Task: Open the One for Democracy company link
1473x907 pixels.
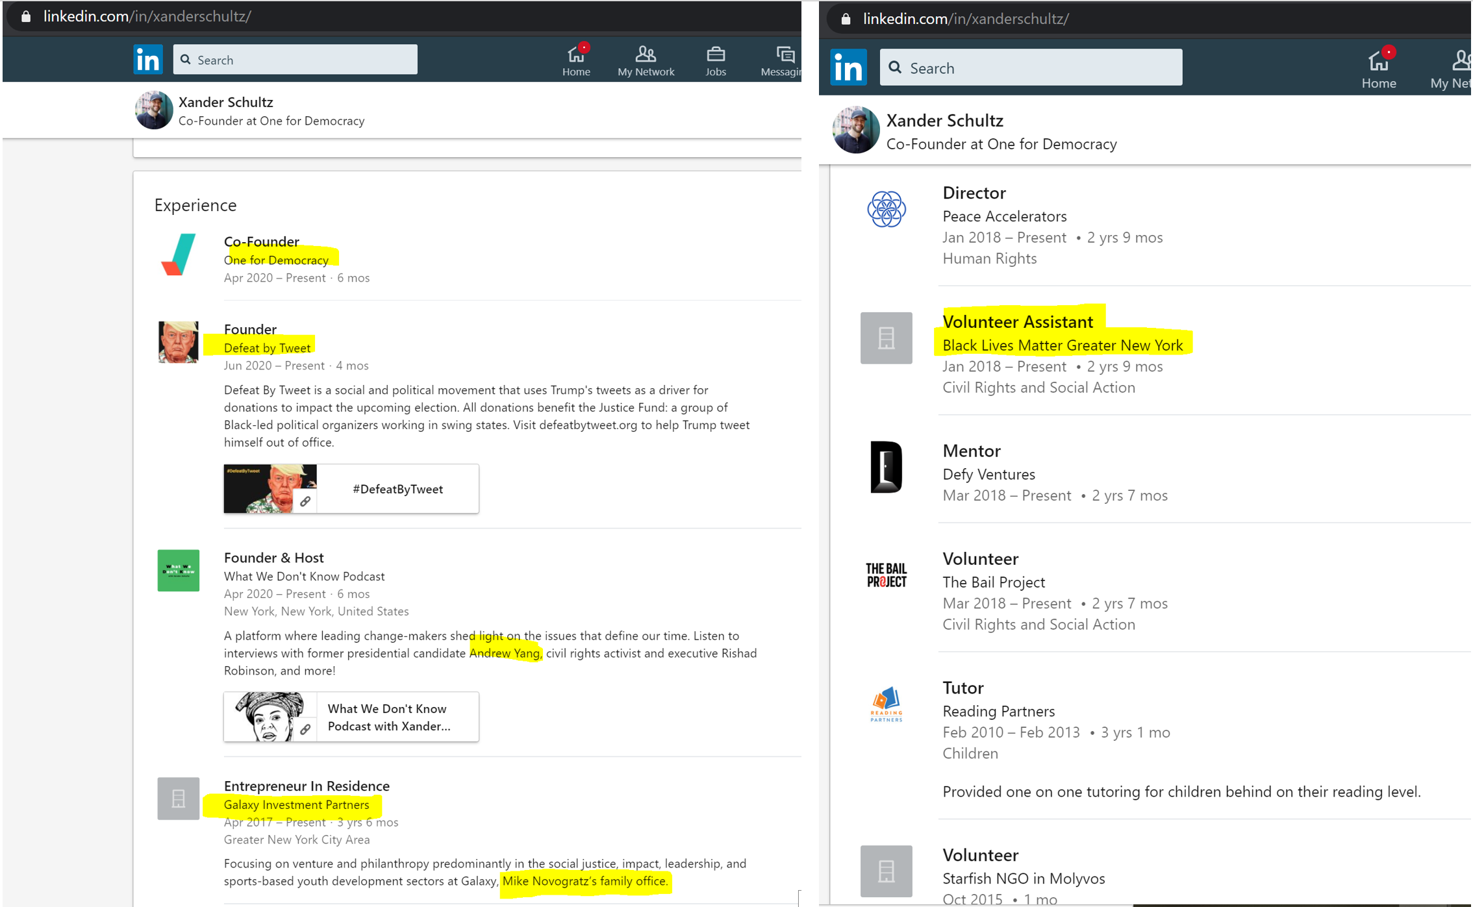Action: pos(276,260)
